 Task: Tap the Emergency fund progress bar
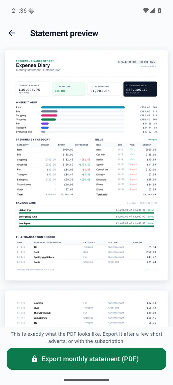point(86,219)
